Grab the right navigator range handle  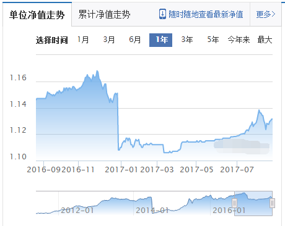coord(273,203)
